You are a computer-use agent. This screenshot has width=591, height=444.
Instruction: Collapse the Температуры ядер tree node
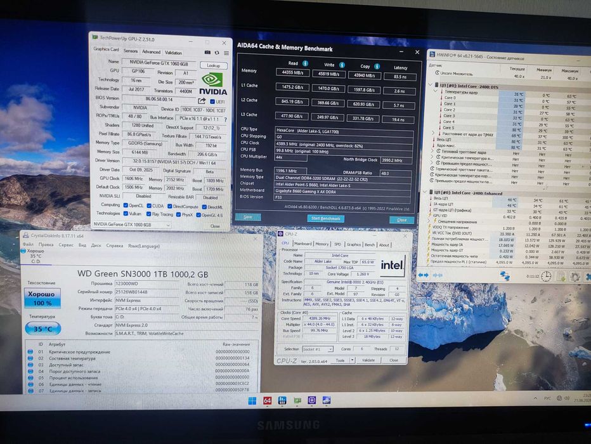[436, 91]
